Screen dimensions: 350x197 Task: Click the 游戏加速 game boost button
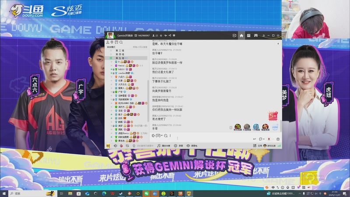click(x=269, y=146)
